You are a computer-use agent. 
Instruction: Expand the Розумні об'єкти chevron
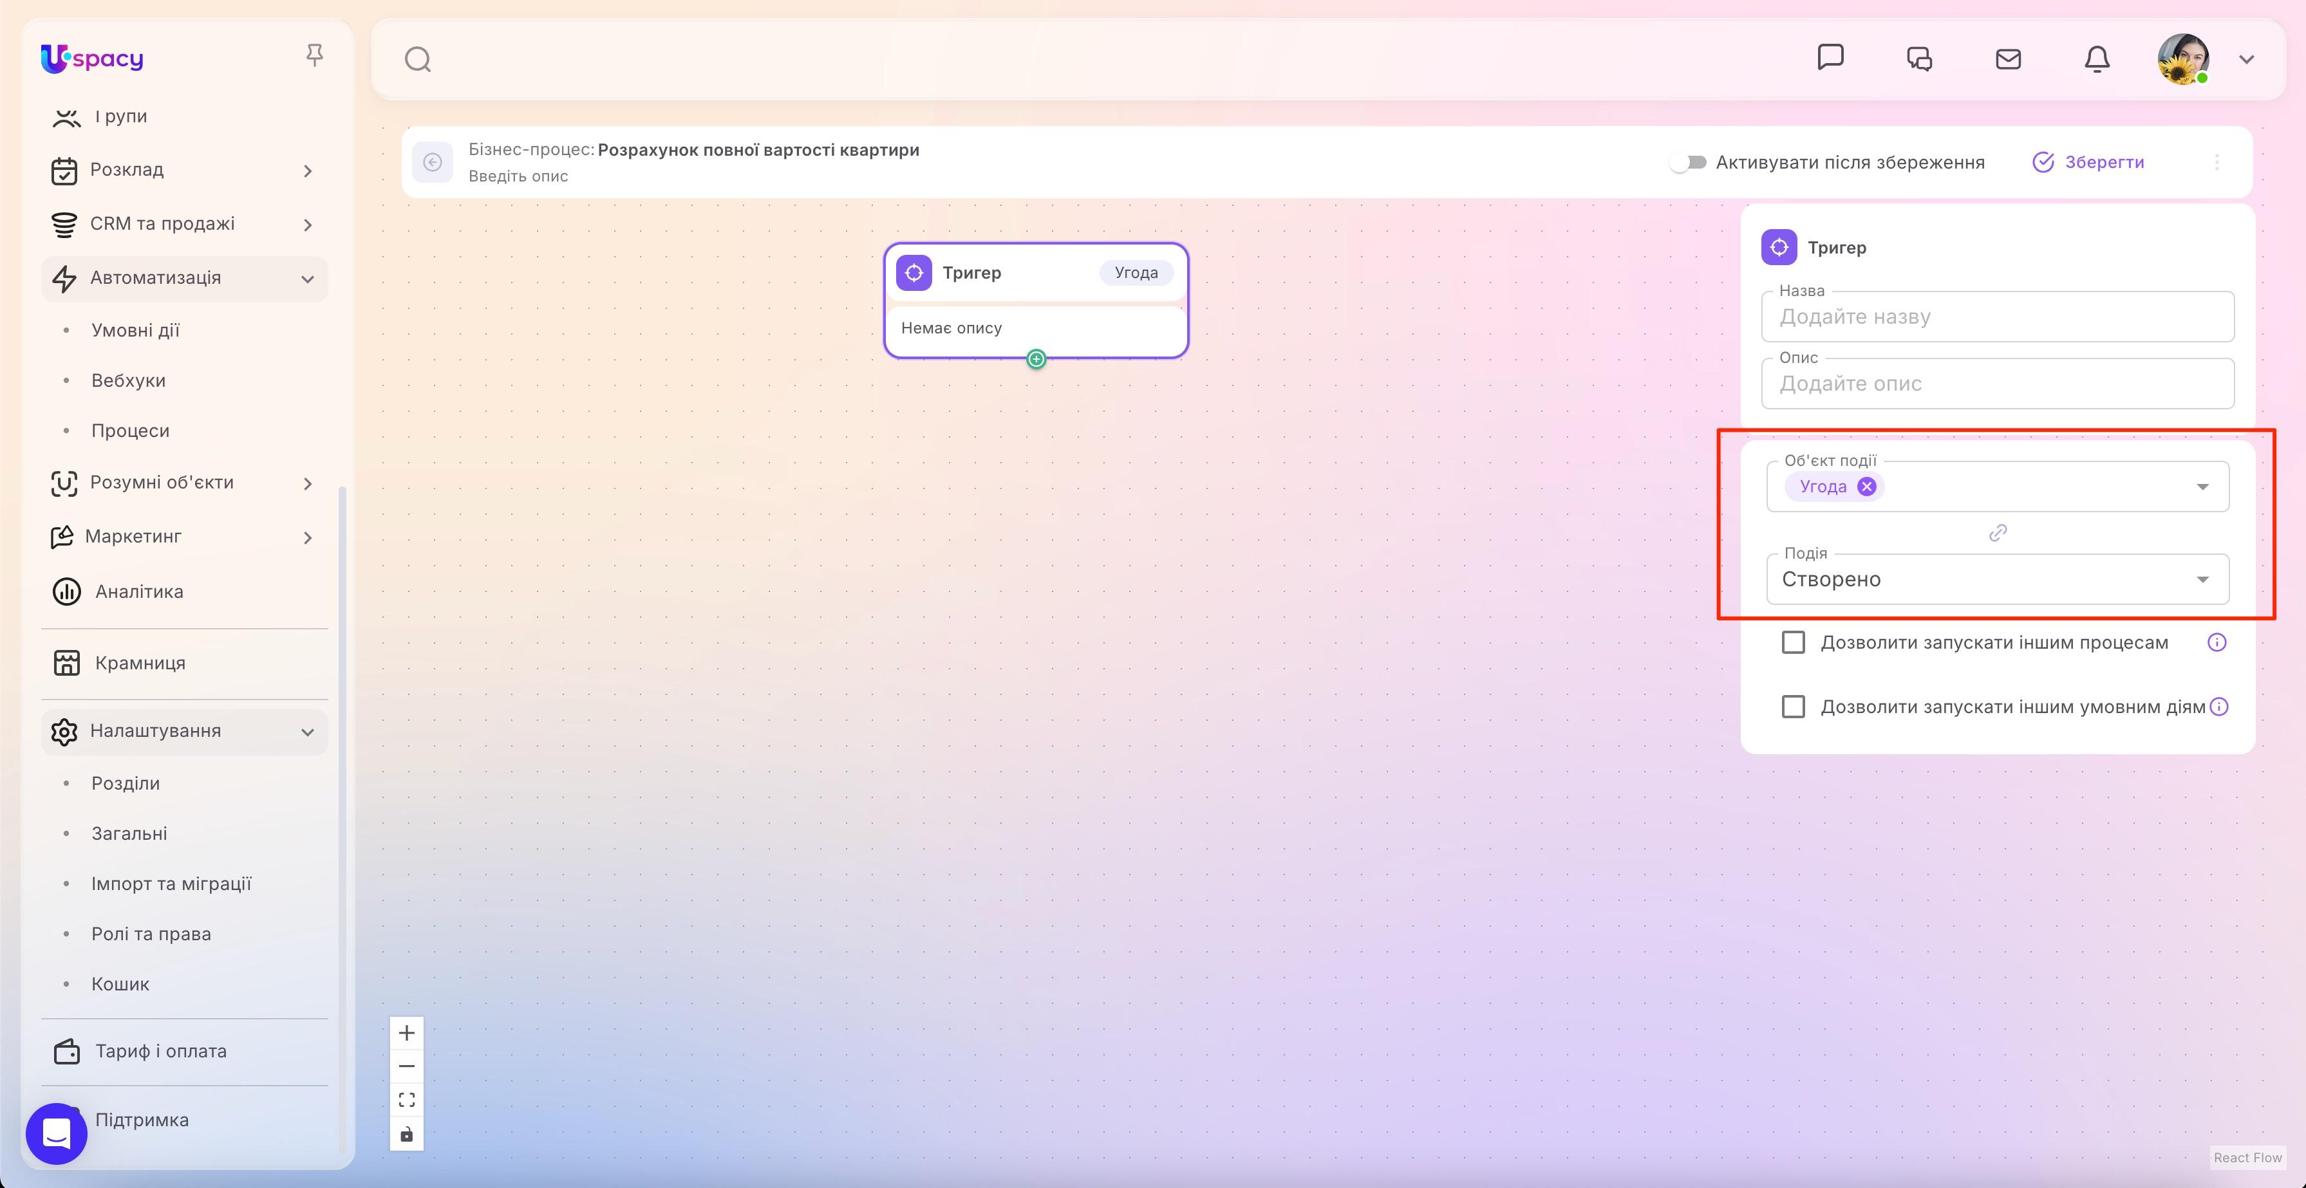click(307, 484)
